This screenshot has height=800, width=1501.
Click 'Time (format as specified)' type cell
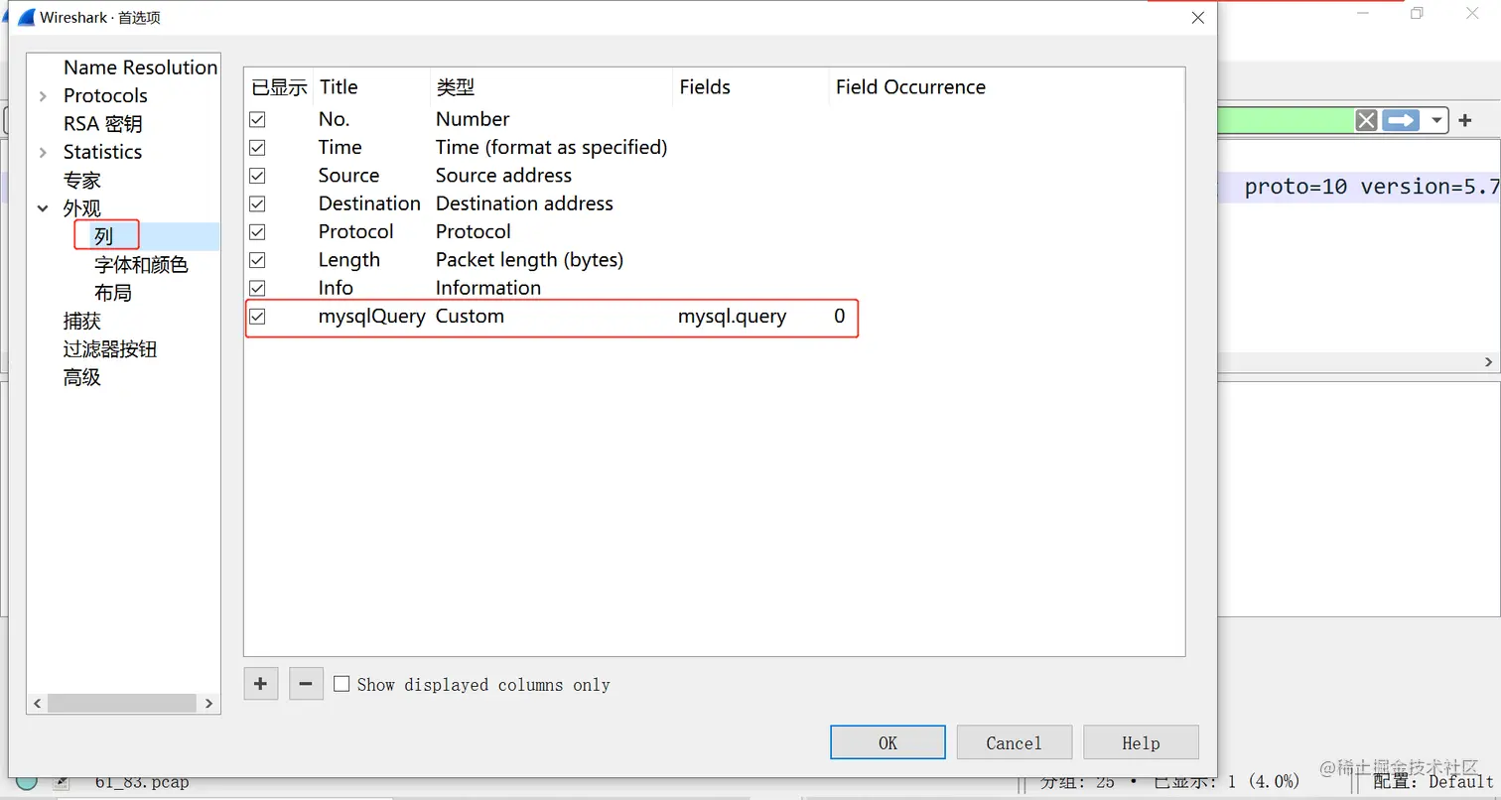click(551, 147)
